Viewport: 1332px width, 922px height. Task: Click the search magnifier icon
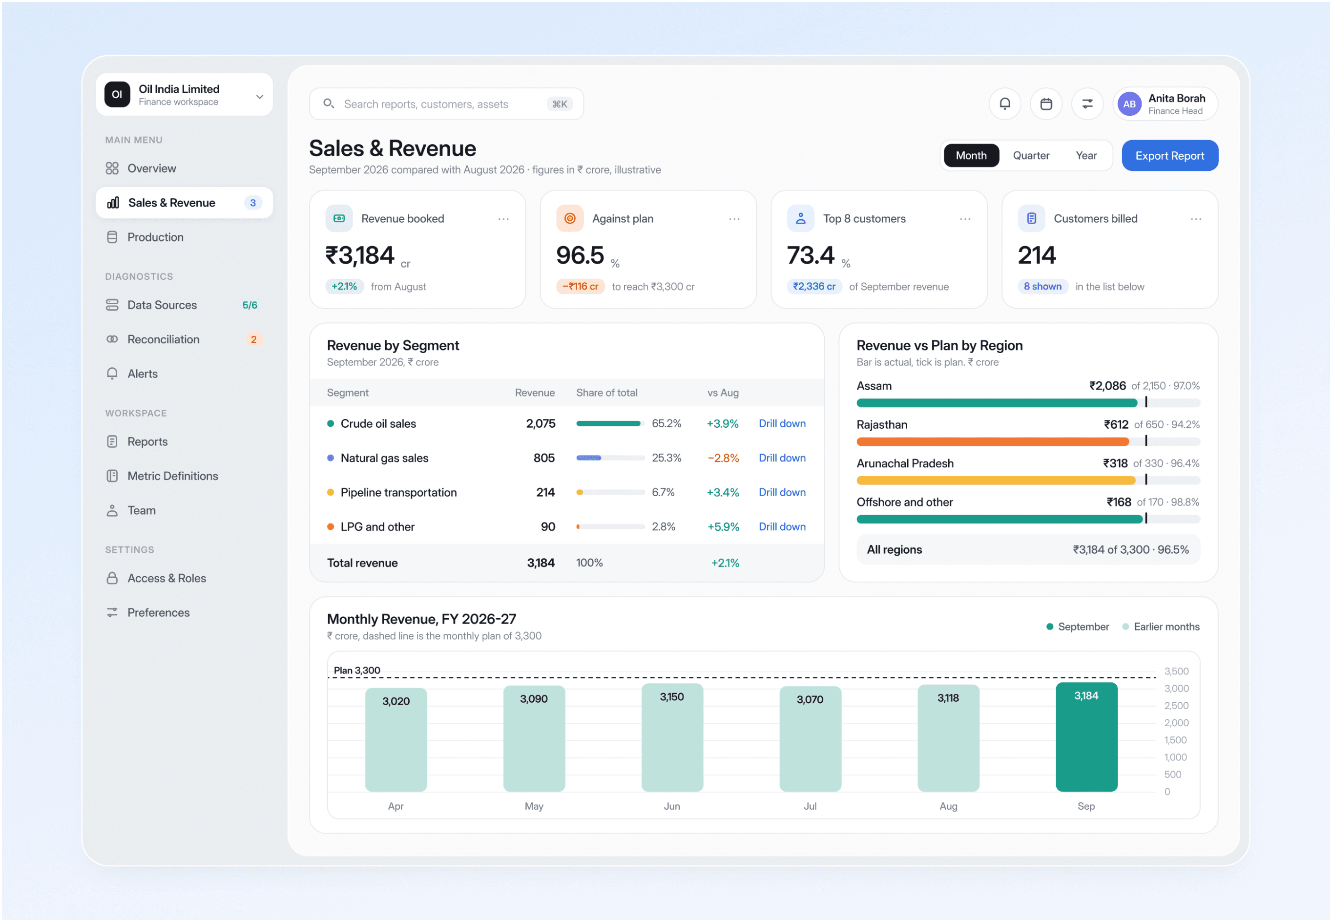pos(329,104)
